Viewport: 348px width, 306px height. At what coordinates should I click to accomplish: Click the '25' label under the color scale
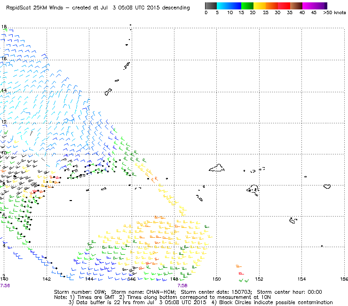266,13
